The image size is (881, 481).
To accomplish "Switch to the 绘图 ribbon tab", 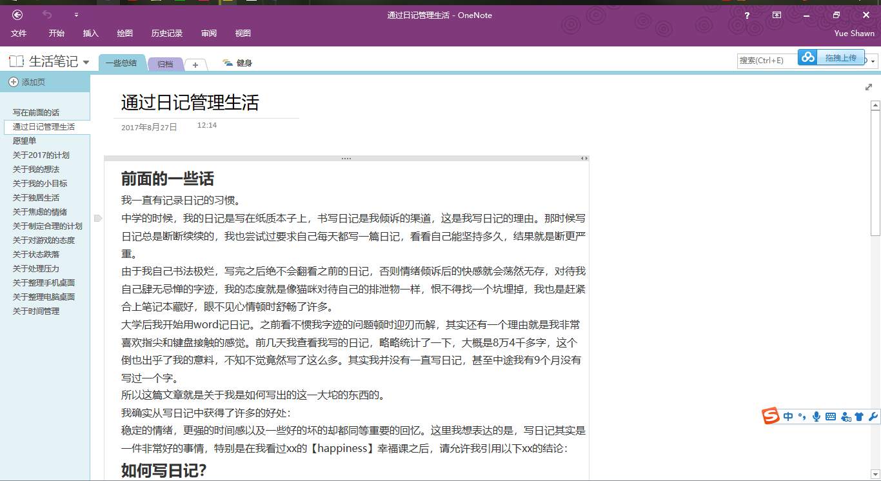I will (x=125, y=34).
